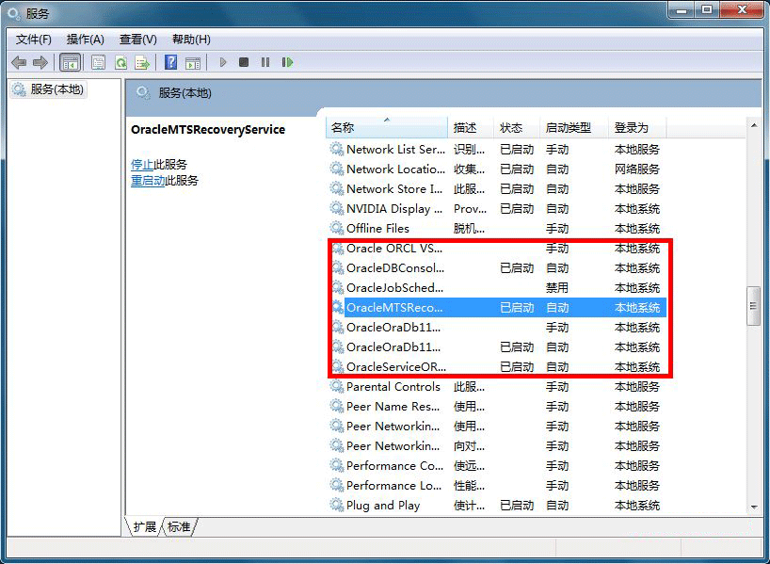Open the 查看(V) menu
This screenshot has width=770, height=564.
(136, 40)
